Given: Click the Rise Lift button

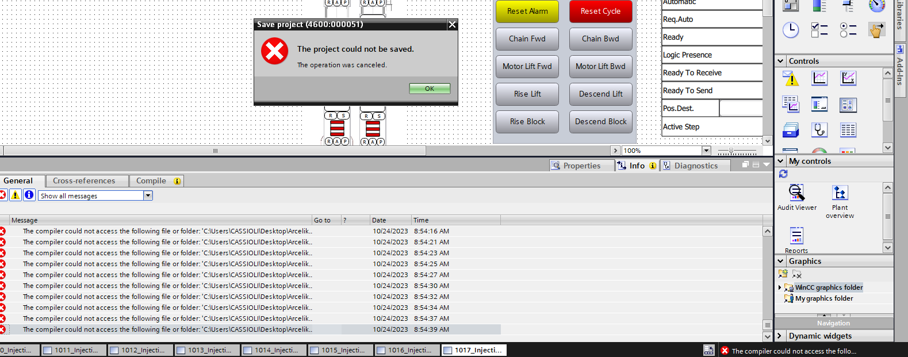Looking at the screenshot, I should (x=527, y=94).
